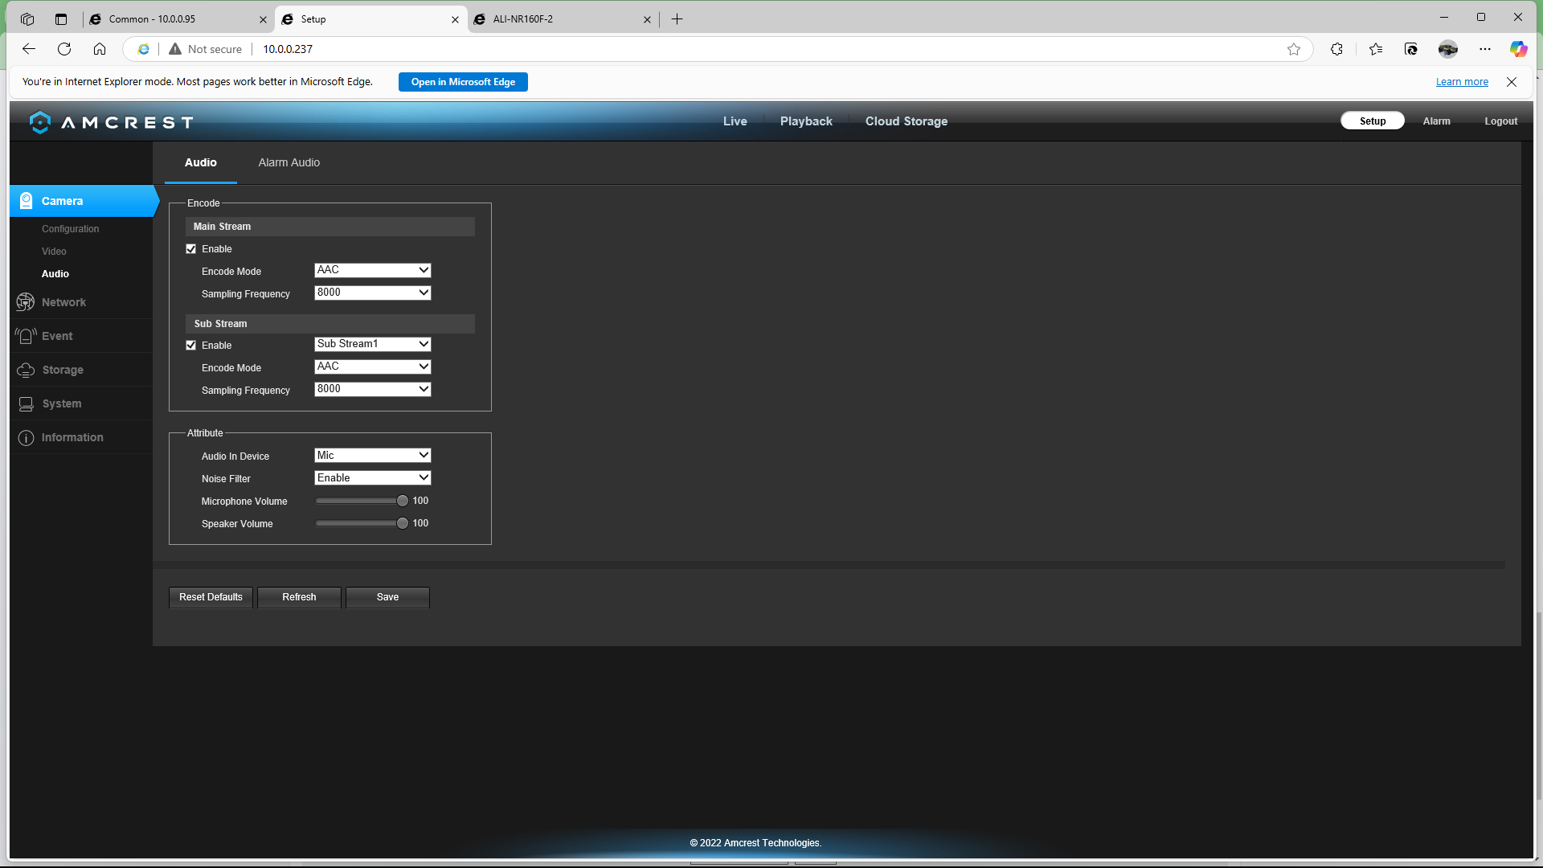Viewport: 1543px width, 868px height.
Task: Open the Playback menu
Action: (806, 121)
